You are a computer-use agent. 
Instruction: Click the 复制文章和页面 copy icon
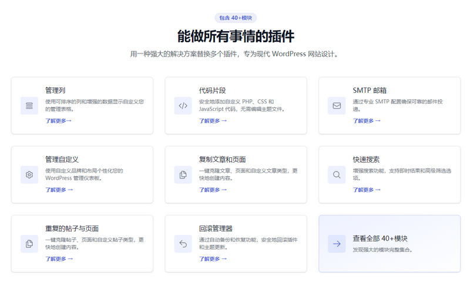pos(183,174)
